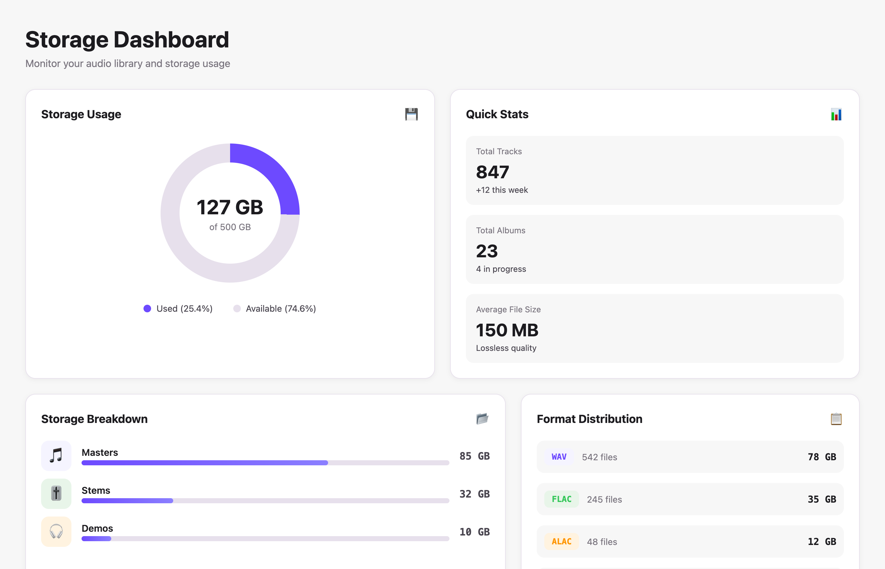Click the floppy disk icon on Storage Usage card
This screenshot has height=569, width=885.
411,114
